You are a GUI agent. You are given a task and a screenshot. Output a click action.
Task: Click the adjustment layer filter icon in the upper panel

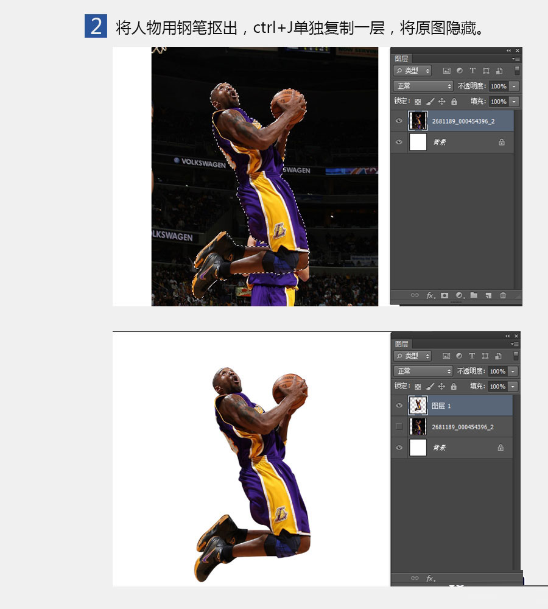(460, 71)
